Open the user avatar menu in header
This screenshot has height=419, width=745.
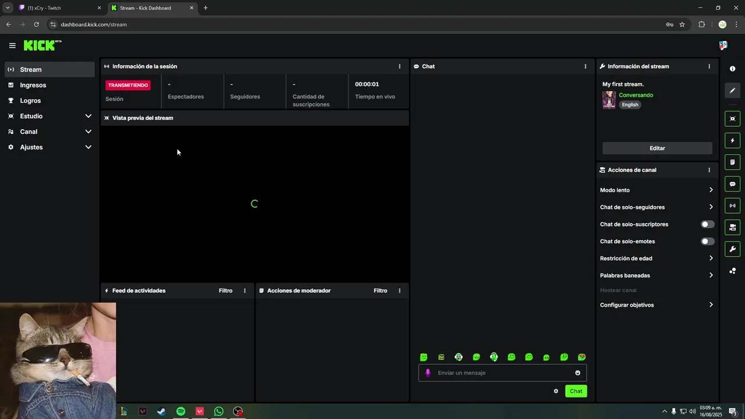click(x=723, y=45)
